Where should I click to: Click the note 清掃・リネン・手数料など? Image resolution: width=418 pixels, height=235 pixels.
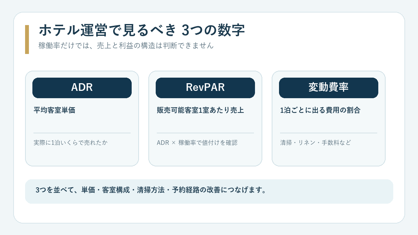316,143
